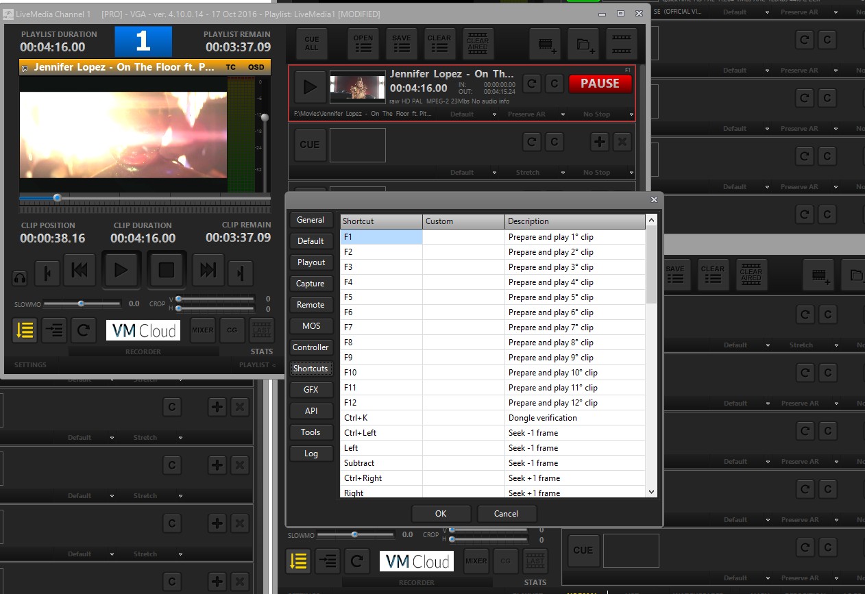Open the Capture settings tab
The width and height of the screenshot is (865, 594).
[310, 284]
